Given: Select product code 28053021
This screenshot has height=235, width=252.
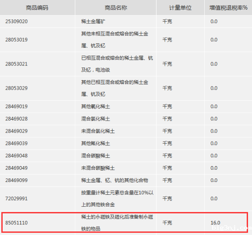Looking at the screenshot, I should click(16, 64).
